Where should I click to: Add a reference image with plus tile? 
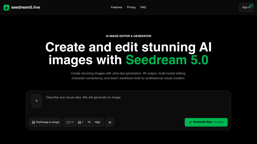(37, 101)
